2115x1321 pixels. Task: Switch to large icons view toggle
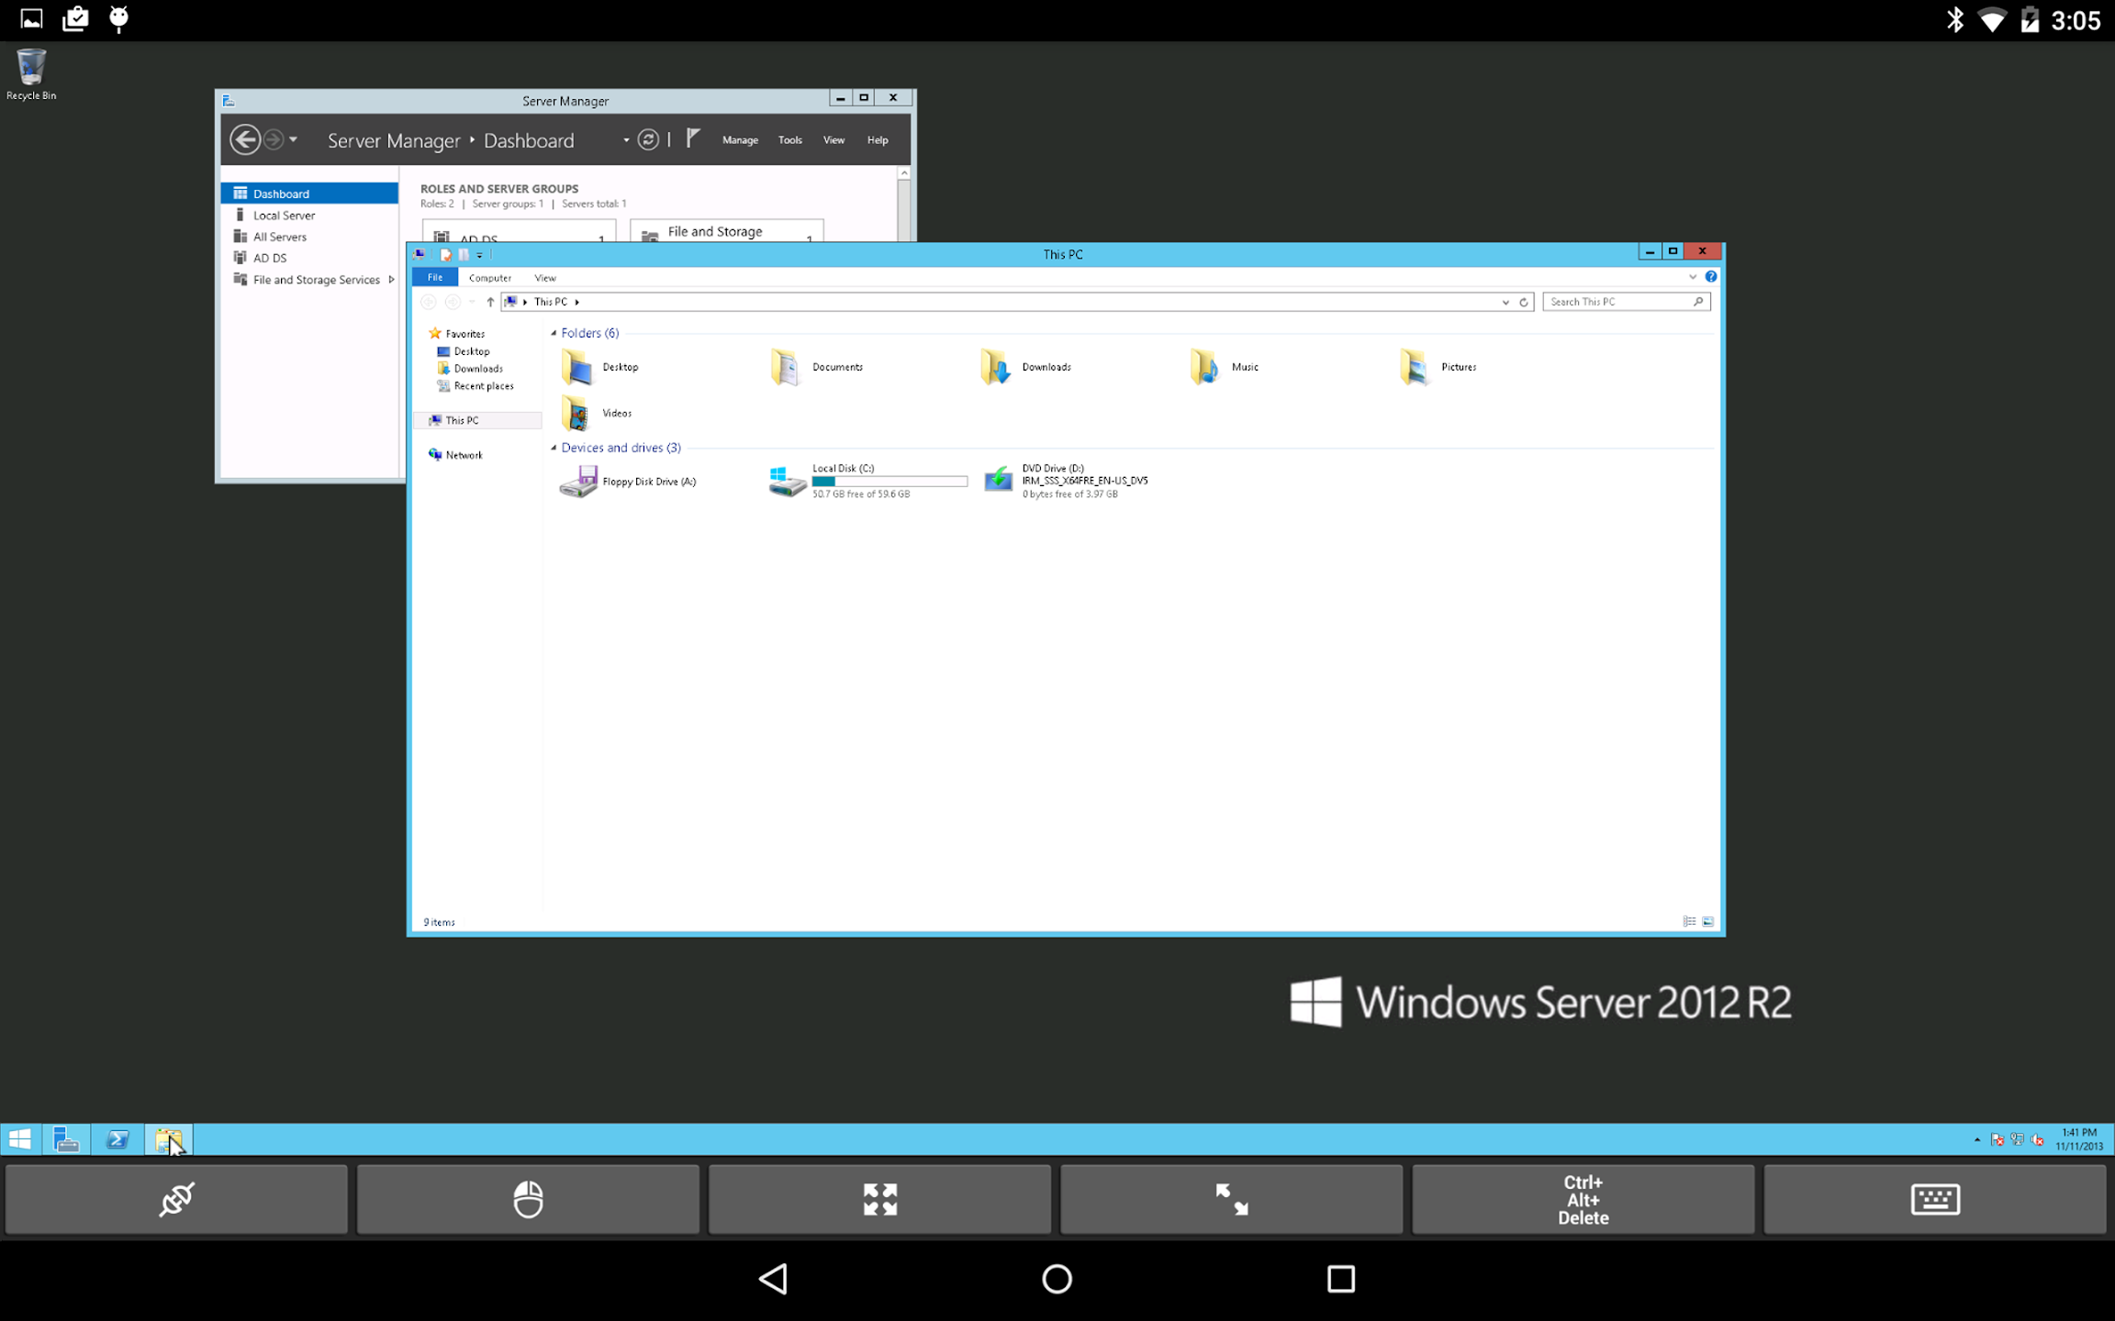[1708, 922]
